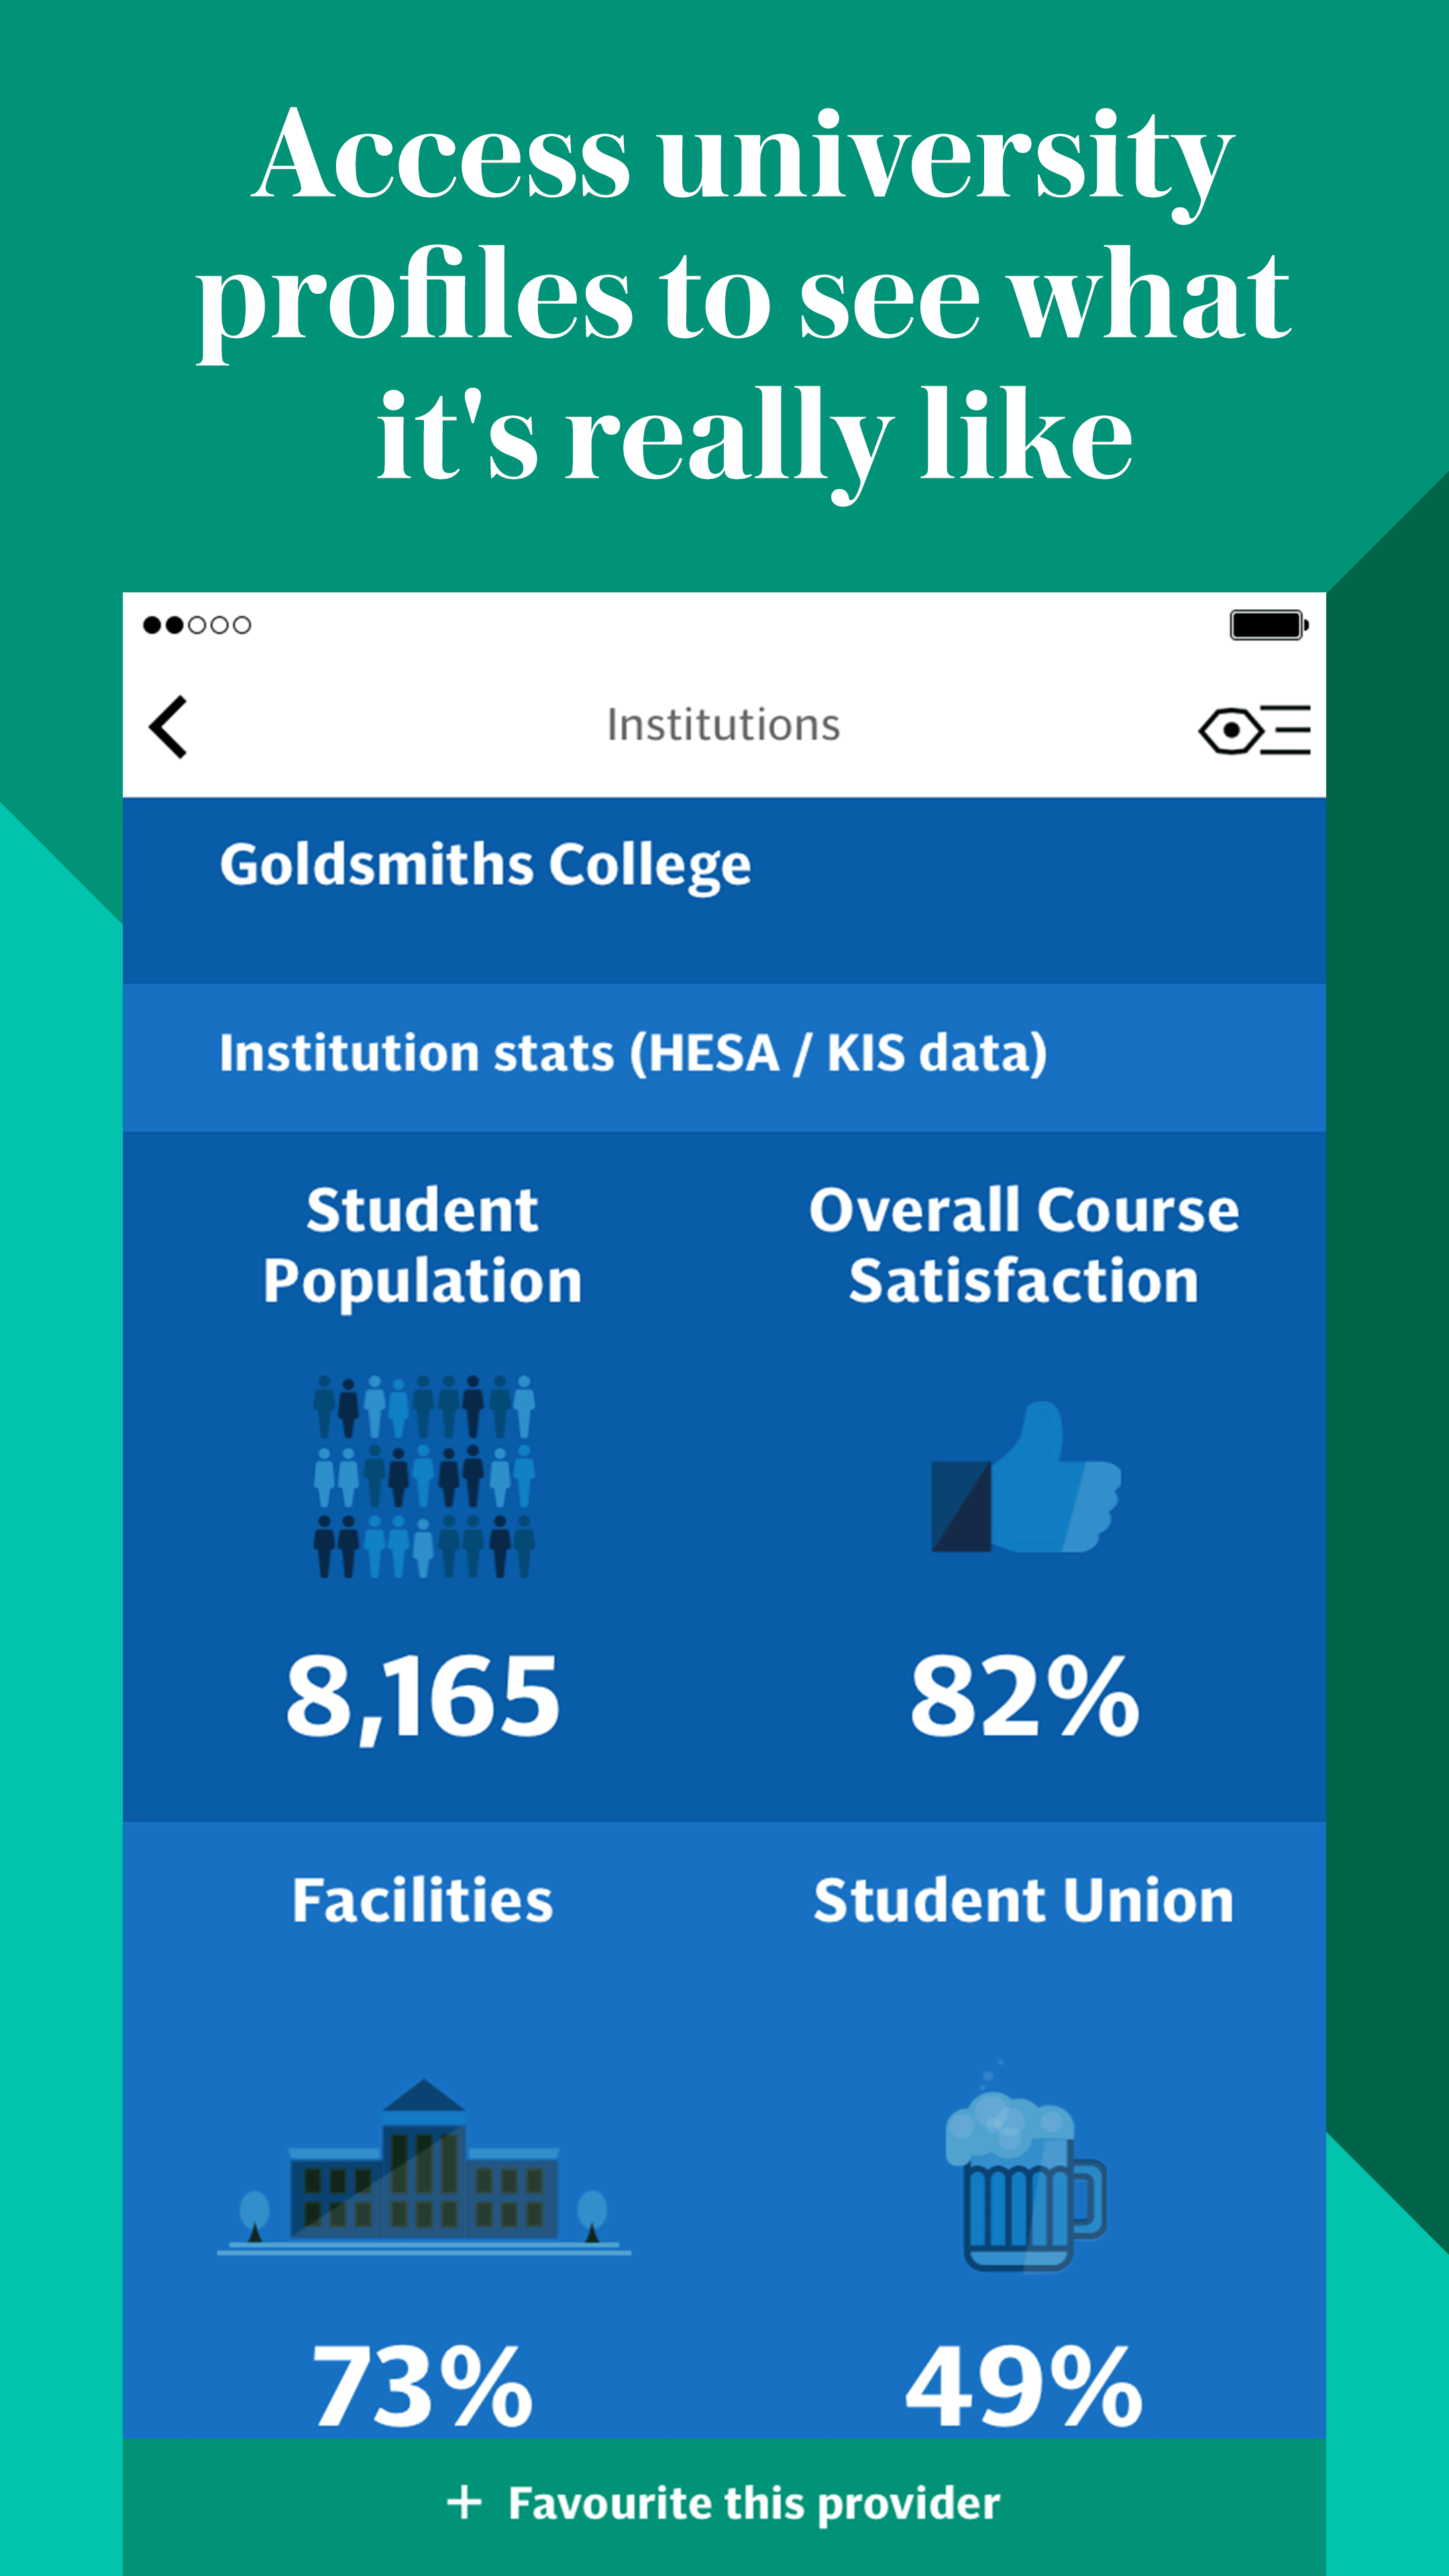Viewport: 1449px width, 2576px height.
Task: Select the Facilities label
Action: pos(423,1901)
